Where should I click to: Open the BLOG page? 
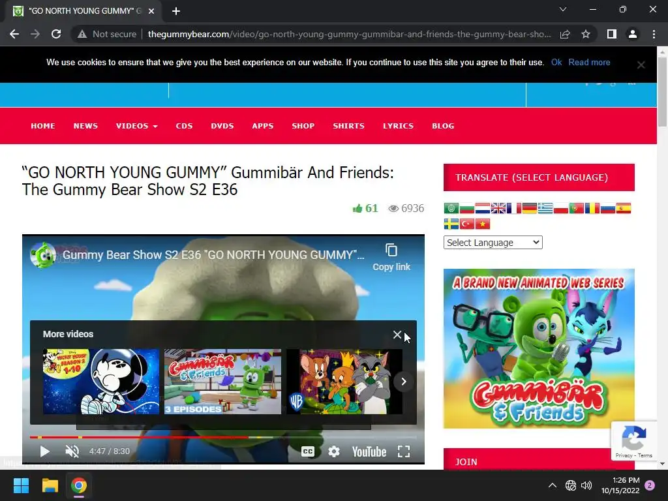pyautogui.click(x=443, y=126)
